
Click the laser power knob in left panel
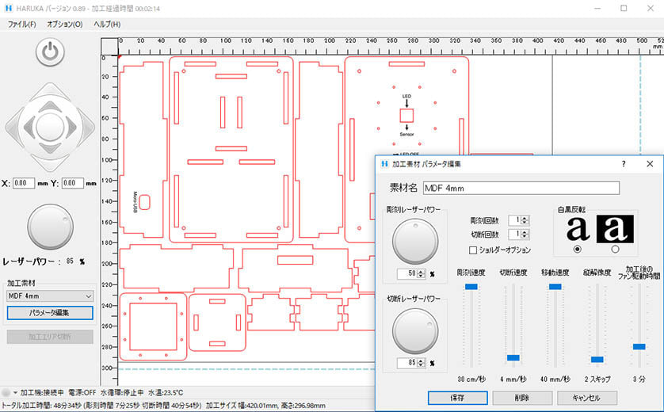click(50, 227)
